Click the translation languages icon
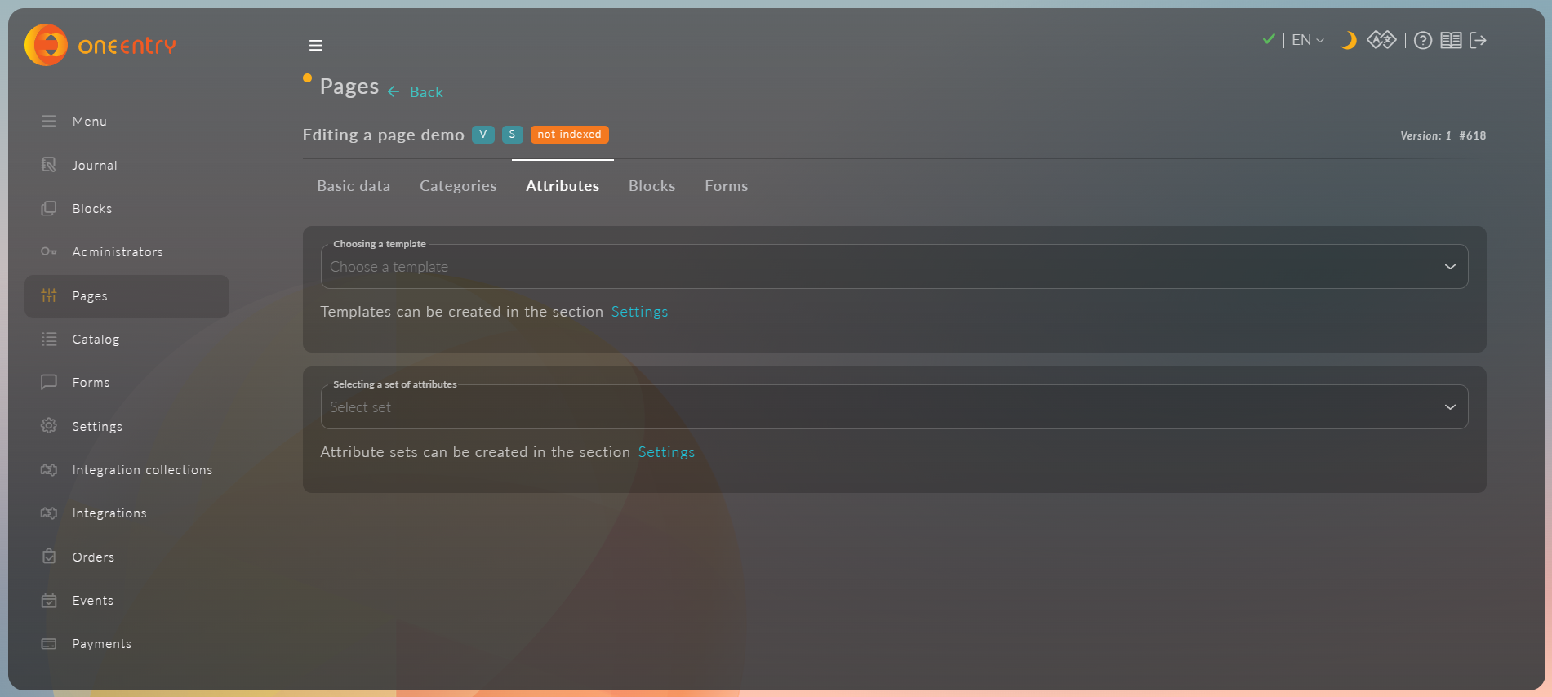 pos(1381,40)
